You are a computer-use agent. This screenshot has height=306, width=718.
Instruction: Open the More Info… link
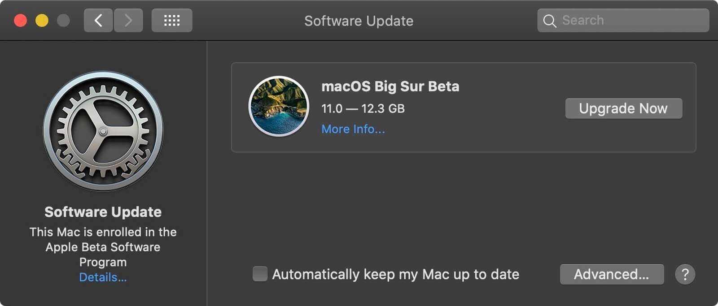tap(353, 129)
